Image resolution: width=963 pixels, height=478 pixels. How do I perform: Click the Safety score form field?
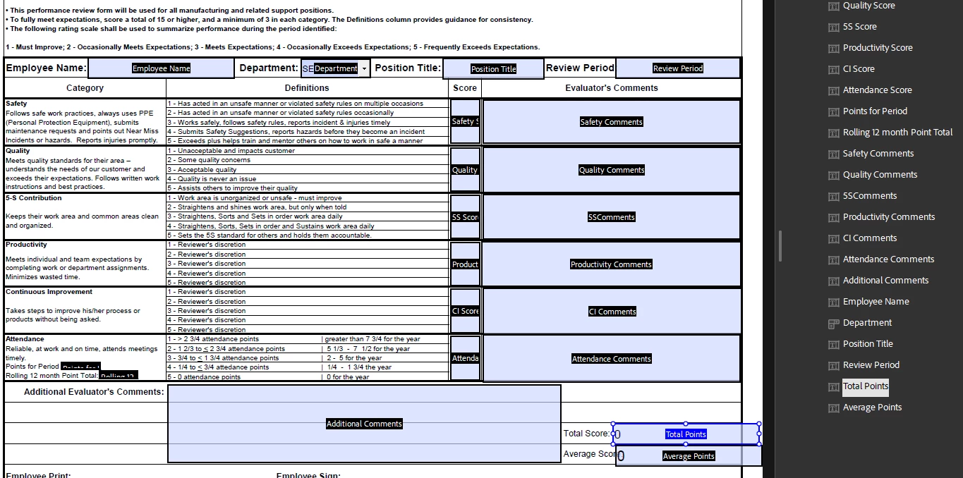(465, 122)
